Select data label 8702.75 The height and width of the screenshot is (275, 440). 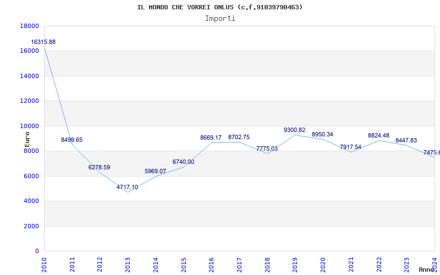239,137
